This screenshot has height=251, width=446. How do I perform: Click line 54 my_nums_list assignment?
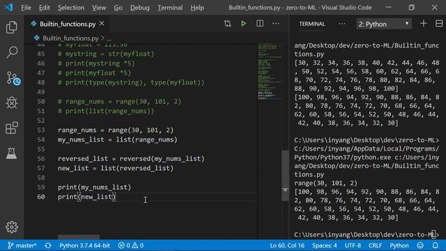tap(118, 139)
